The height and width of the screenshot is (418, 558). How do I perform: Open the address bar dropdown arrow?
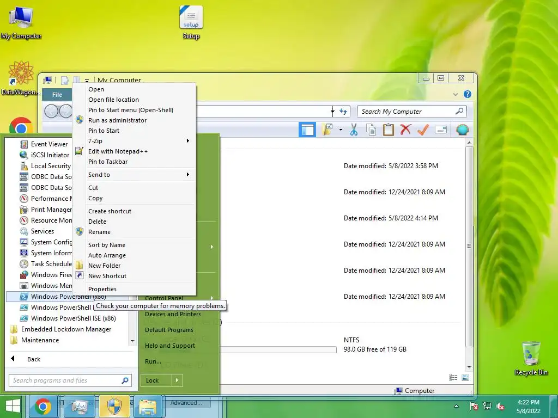(332, 111)
